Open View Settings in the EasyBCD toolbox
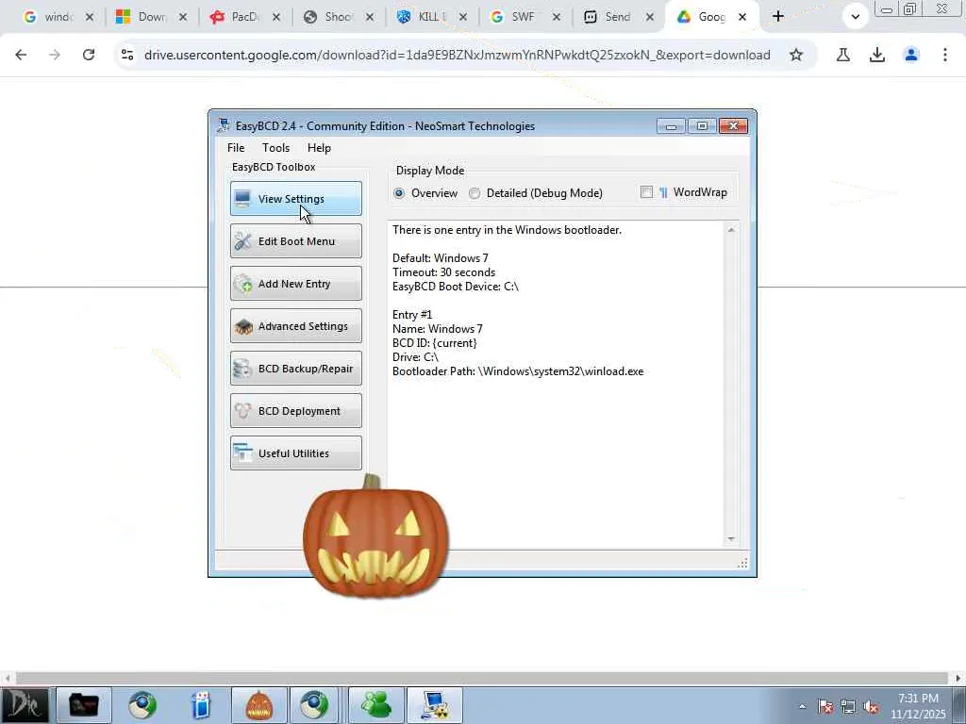This screenshot has height=724, width=966. [x=295, y=198]
